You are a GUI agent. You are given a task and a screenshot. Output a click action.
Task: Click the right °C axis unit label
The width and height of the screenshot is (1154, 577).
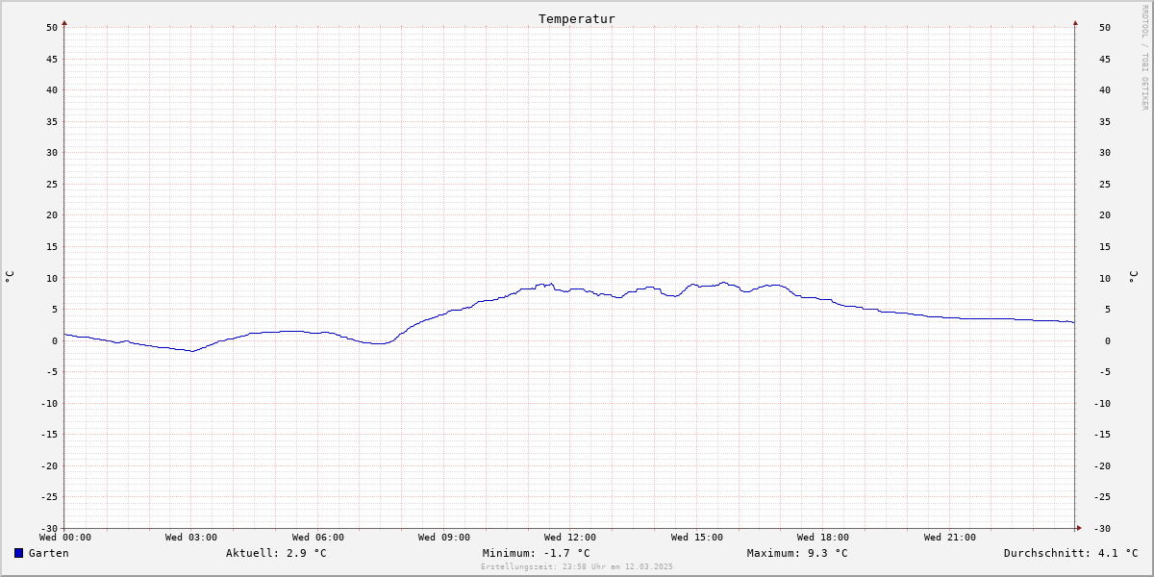click(1134, 277)
